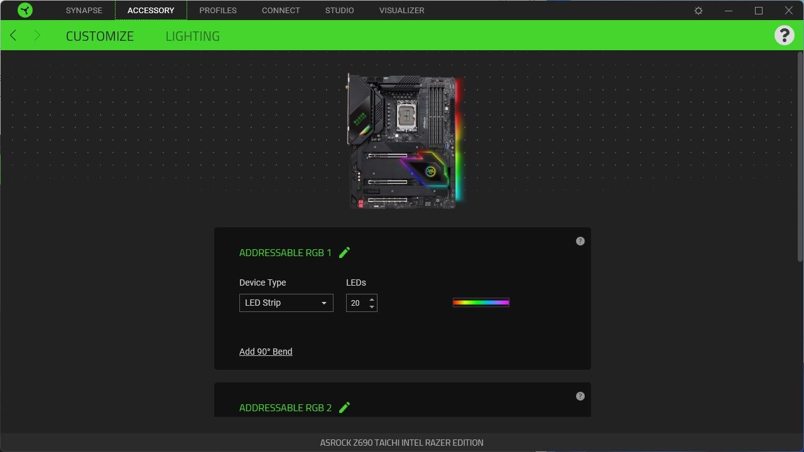
Task: Click the vertical scrollbar thumb
Action: (x=800, y=157)
